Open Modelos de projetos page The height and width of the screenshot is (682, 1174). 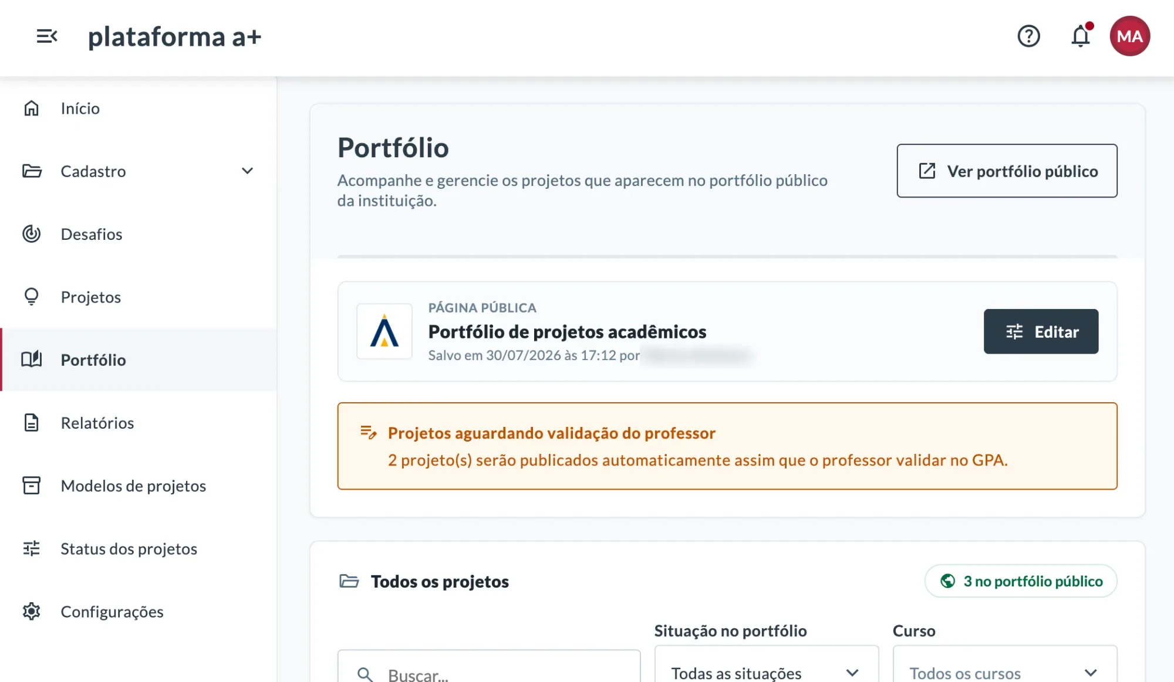click(139, 486)
